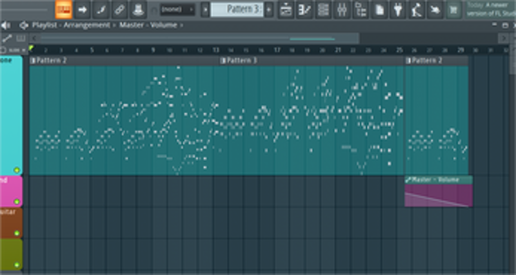Image resolution: width=516 pixels, height=275 pixels.
Task: Click the bird-shaped toolbar icon
Action: point(435,10)
